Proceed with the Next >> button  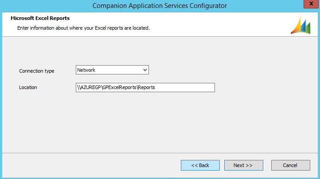243,165
